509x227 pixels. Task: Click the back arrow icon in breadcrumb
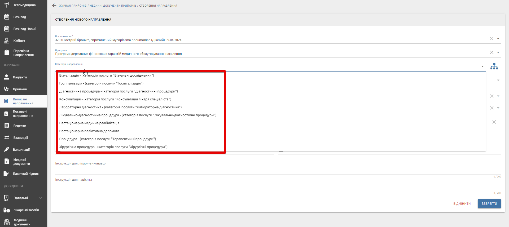click(x=54, y=6)
